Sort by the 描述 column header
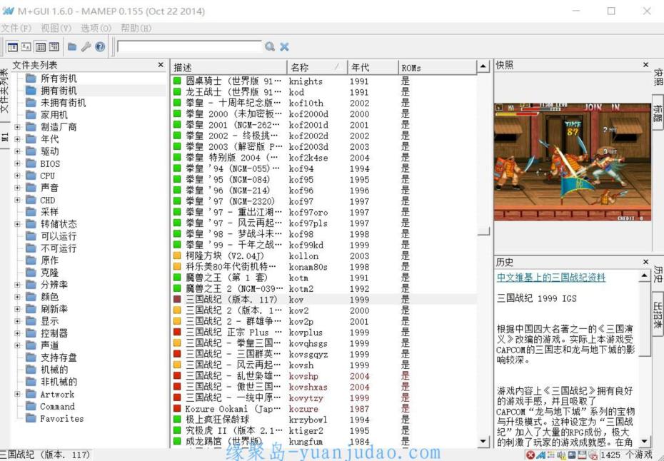The height and width of the screenshot is (461, 664). tap(228, 67)
